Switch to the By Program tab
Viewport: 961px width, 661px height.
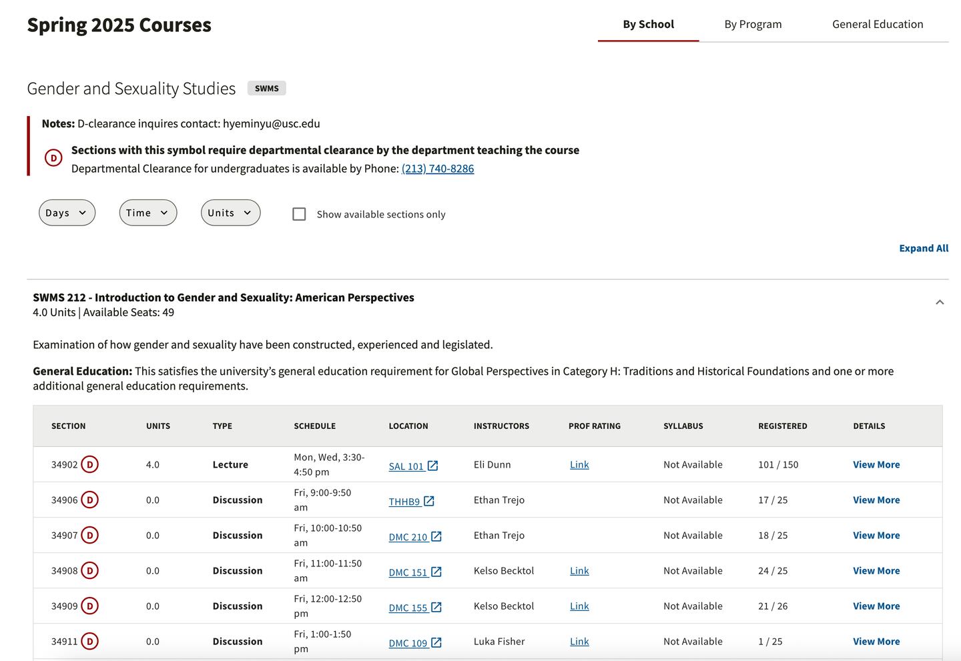click(753, 25)
